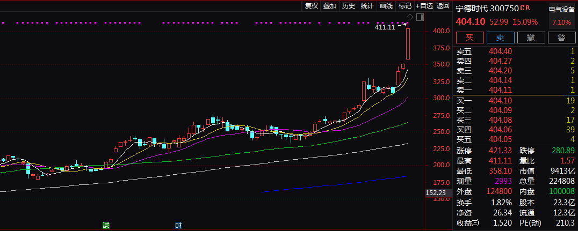Open the 叠加 overlay menu
Screen dimensions: 578x231
point(330,6)
